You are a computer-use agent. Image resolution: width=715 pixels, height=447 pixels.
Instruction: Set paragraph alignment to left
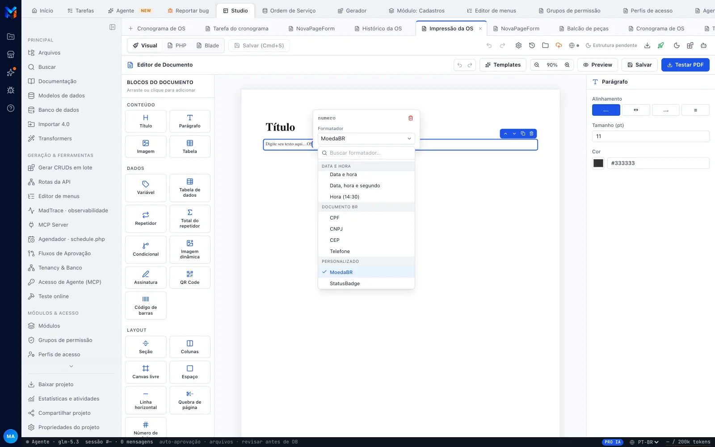(606, 110)
